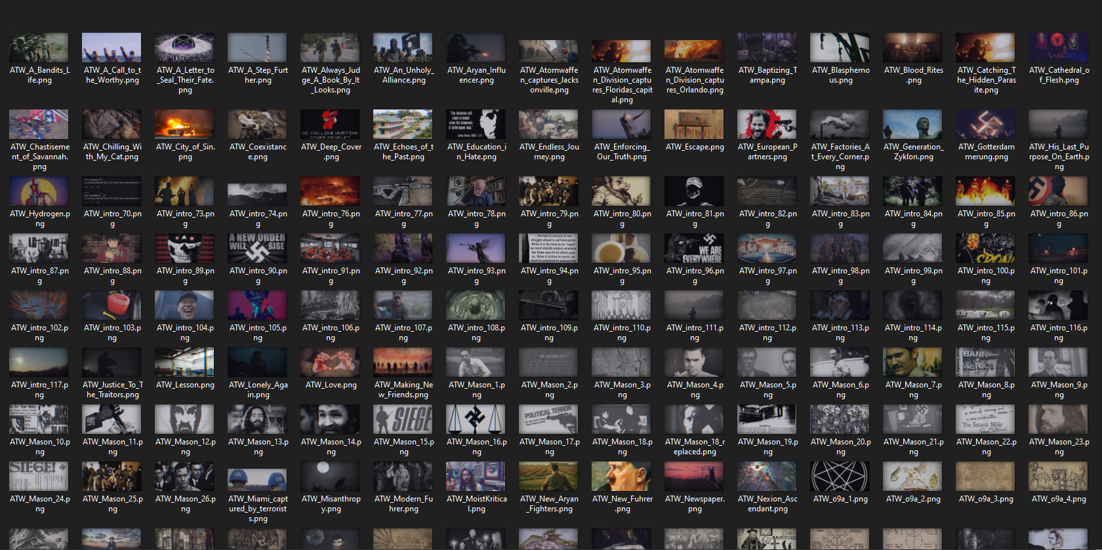The image size is (1102, 550).
Task: Select the ATW_Mason_7.png thumbnail
Action: pos(913,363)
